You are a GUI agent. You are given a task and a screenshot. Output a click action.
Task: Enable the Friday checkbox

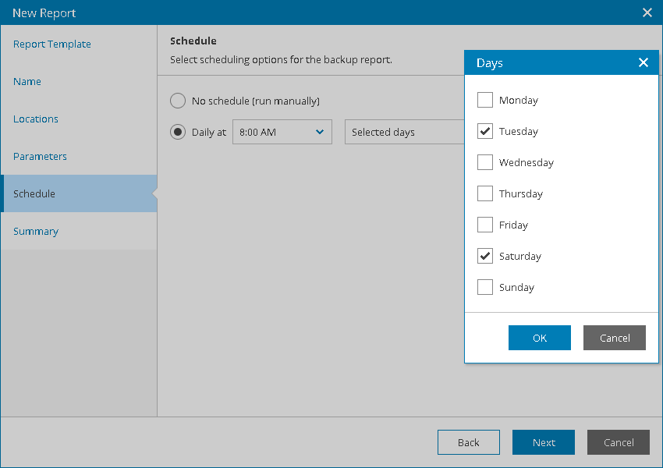click(485, 225)
